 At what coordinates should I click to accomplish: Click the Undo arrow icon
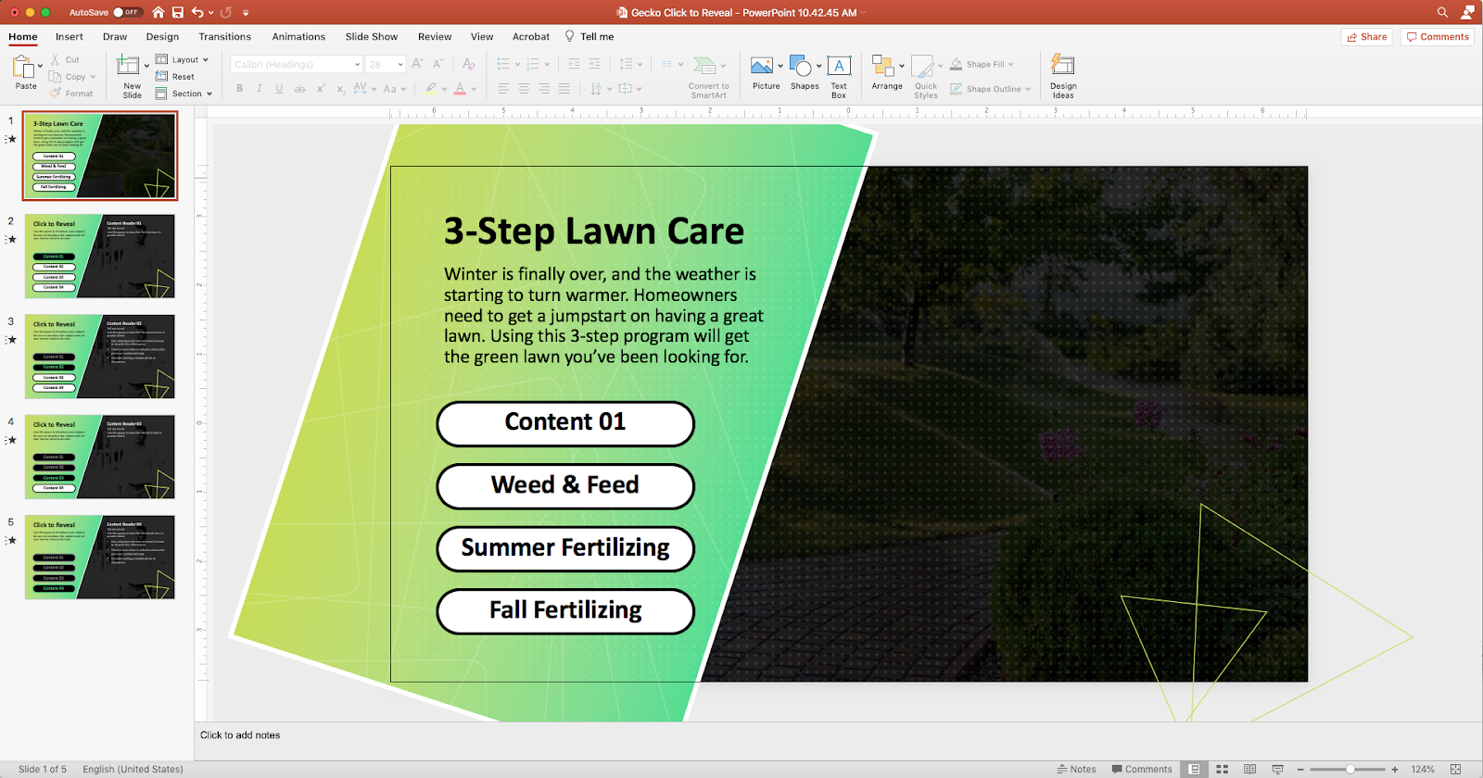click(x=197, y=12)
